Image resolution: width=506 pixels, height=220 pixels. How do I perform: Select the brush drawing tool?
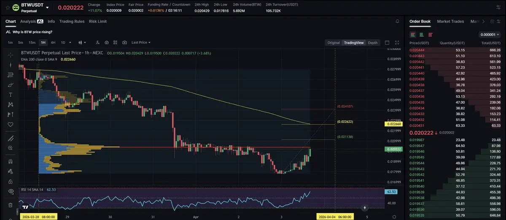pyautogui.click(x=11, y=85)
